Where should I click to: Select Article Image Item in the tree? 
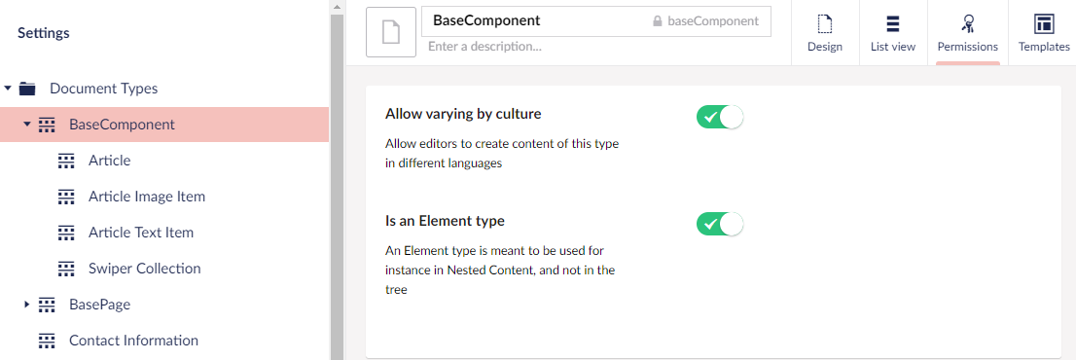(x=147, y=197)
